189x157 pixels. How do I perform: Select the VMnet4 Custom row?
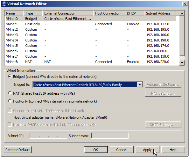click(90, 40)
